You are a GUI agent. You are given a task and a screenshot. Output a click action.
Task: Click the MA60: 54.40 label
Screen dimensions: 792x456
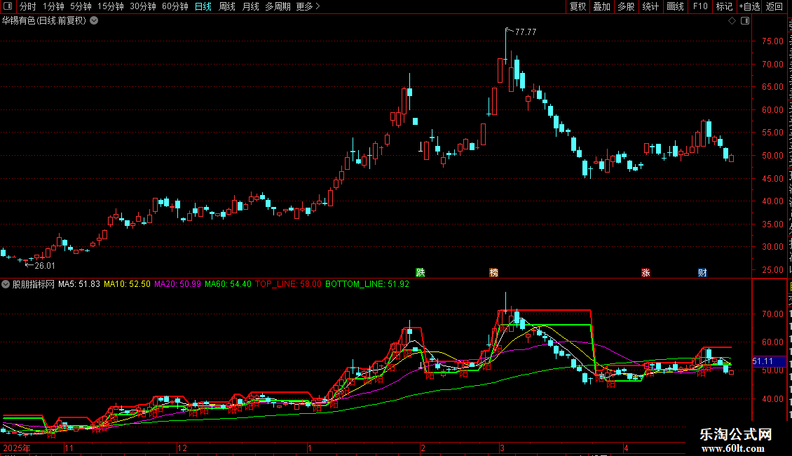click(x=228, y=284)
